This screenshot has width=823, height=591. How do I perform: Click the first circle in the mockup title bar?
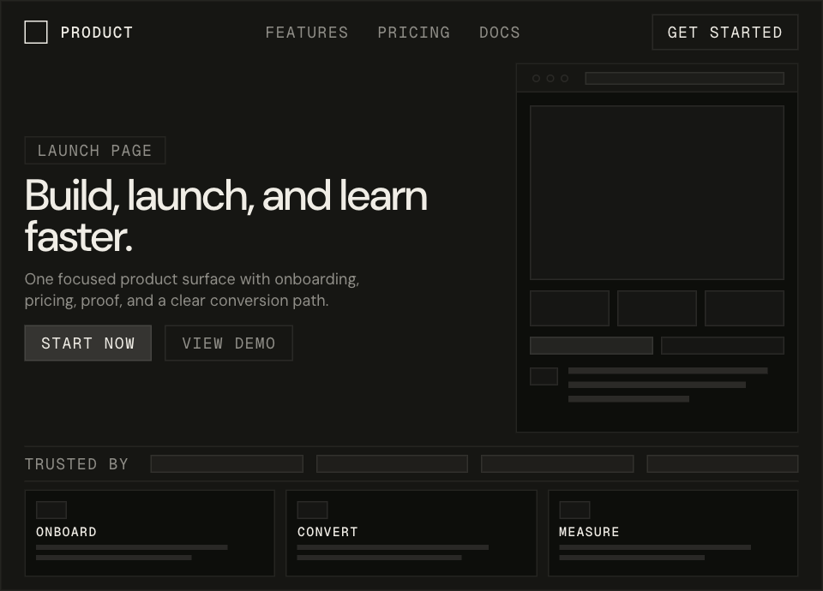point(537,78)
